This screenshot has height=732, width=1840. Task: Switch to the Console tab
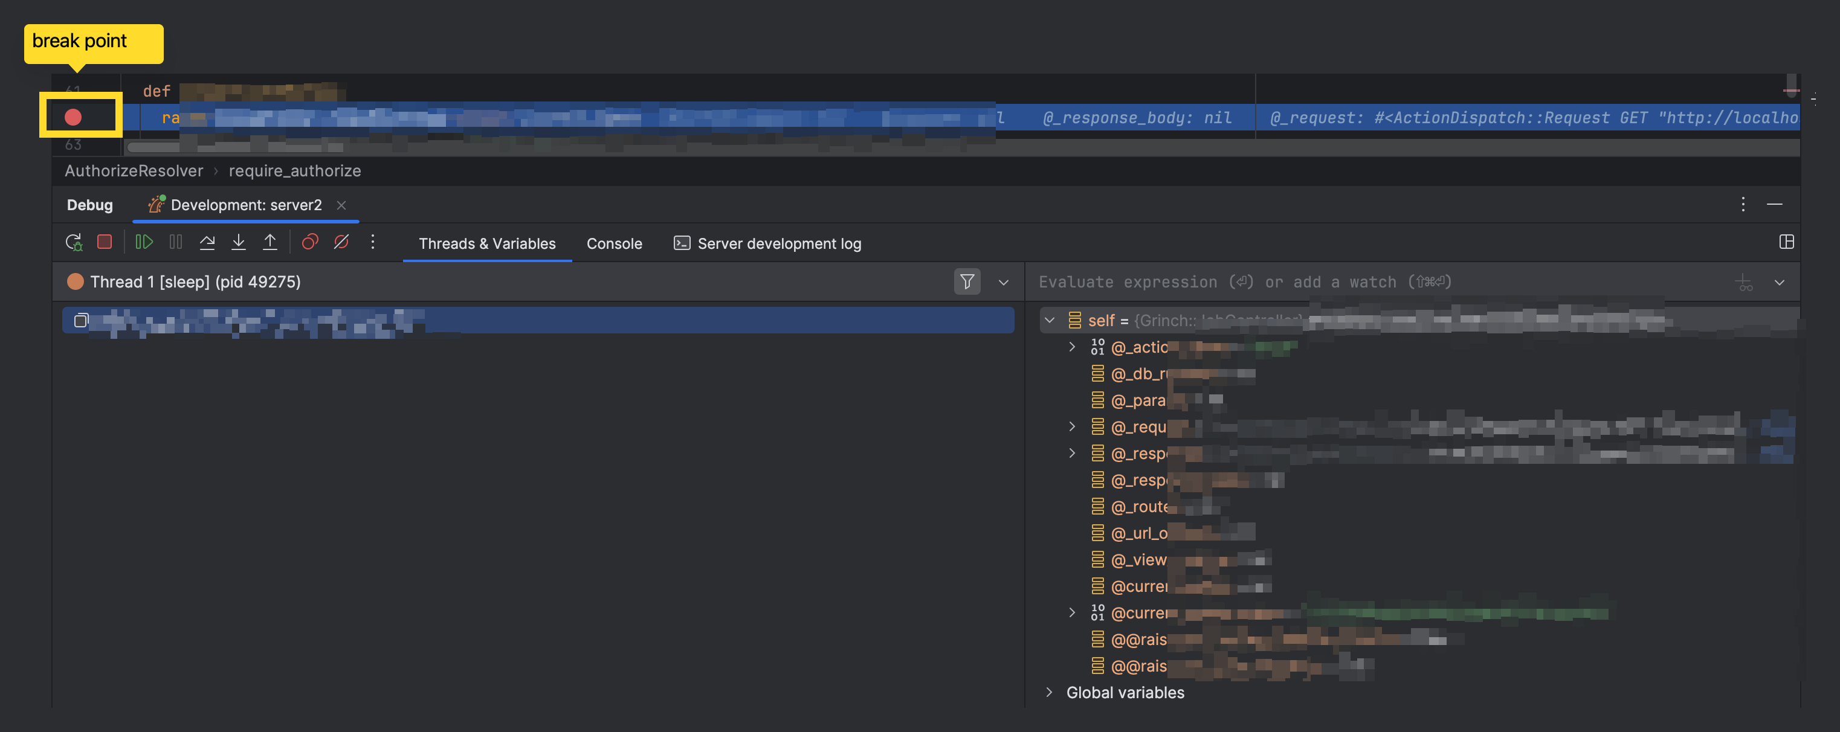[x=613, y=243]
